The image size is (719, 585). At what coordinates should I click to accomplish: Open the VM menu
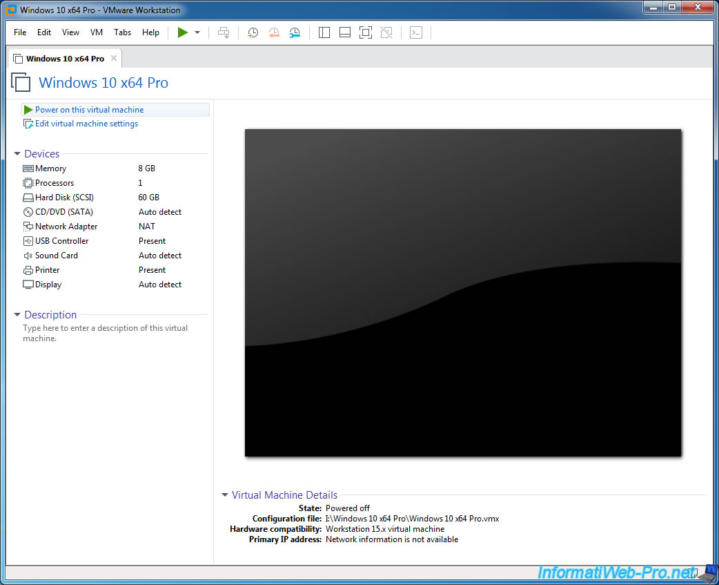[x=97, y=32]
